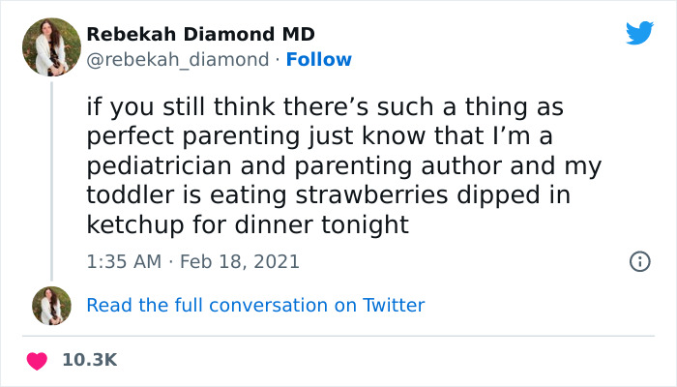Click the 10.3K likes count
The image size is (677, 387).
click(x=89, y=360)
